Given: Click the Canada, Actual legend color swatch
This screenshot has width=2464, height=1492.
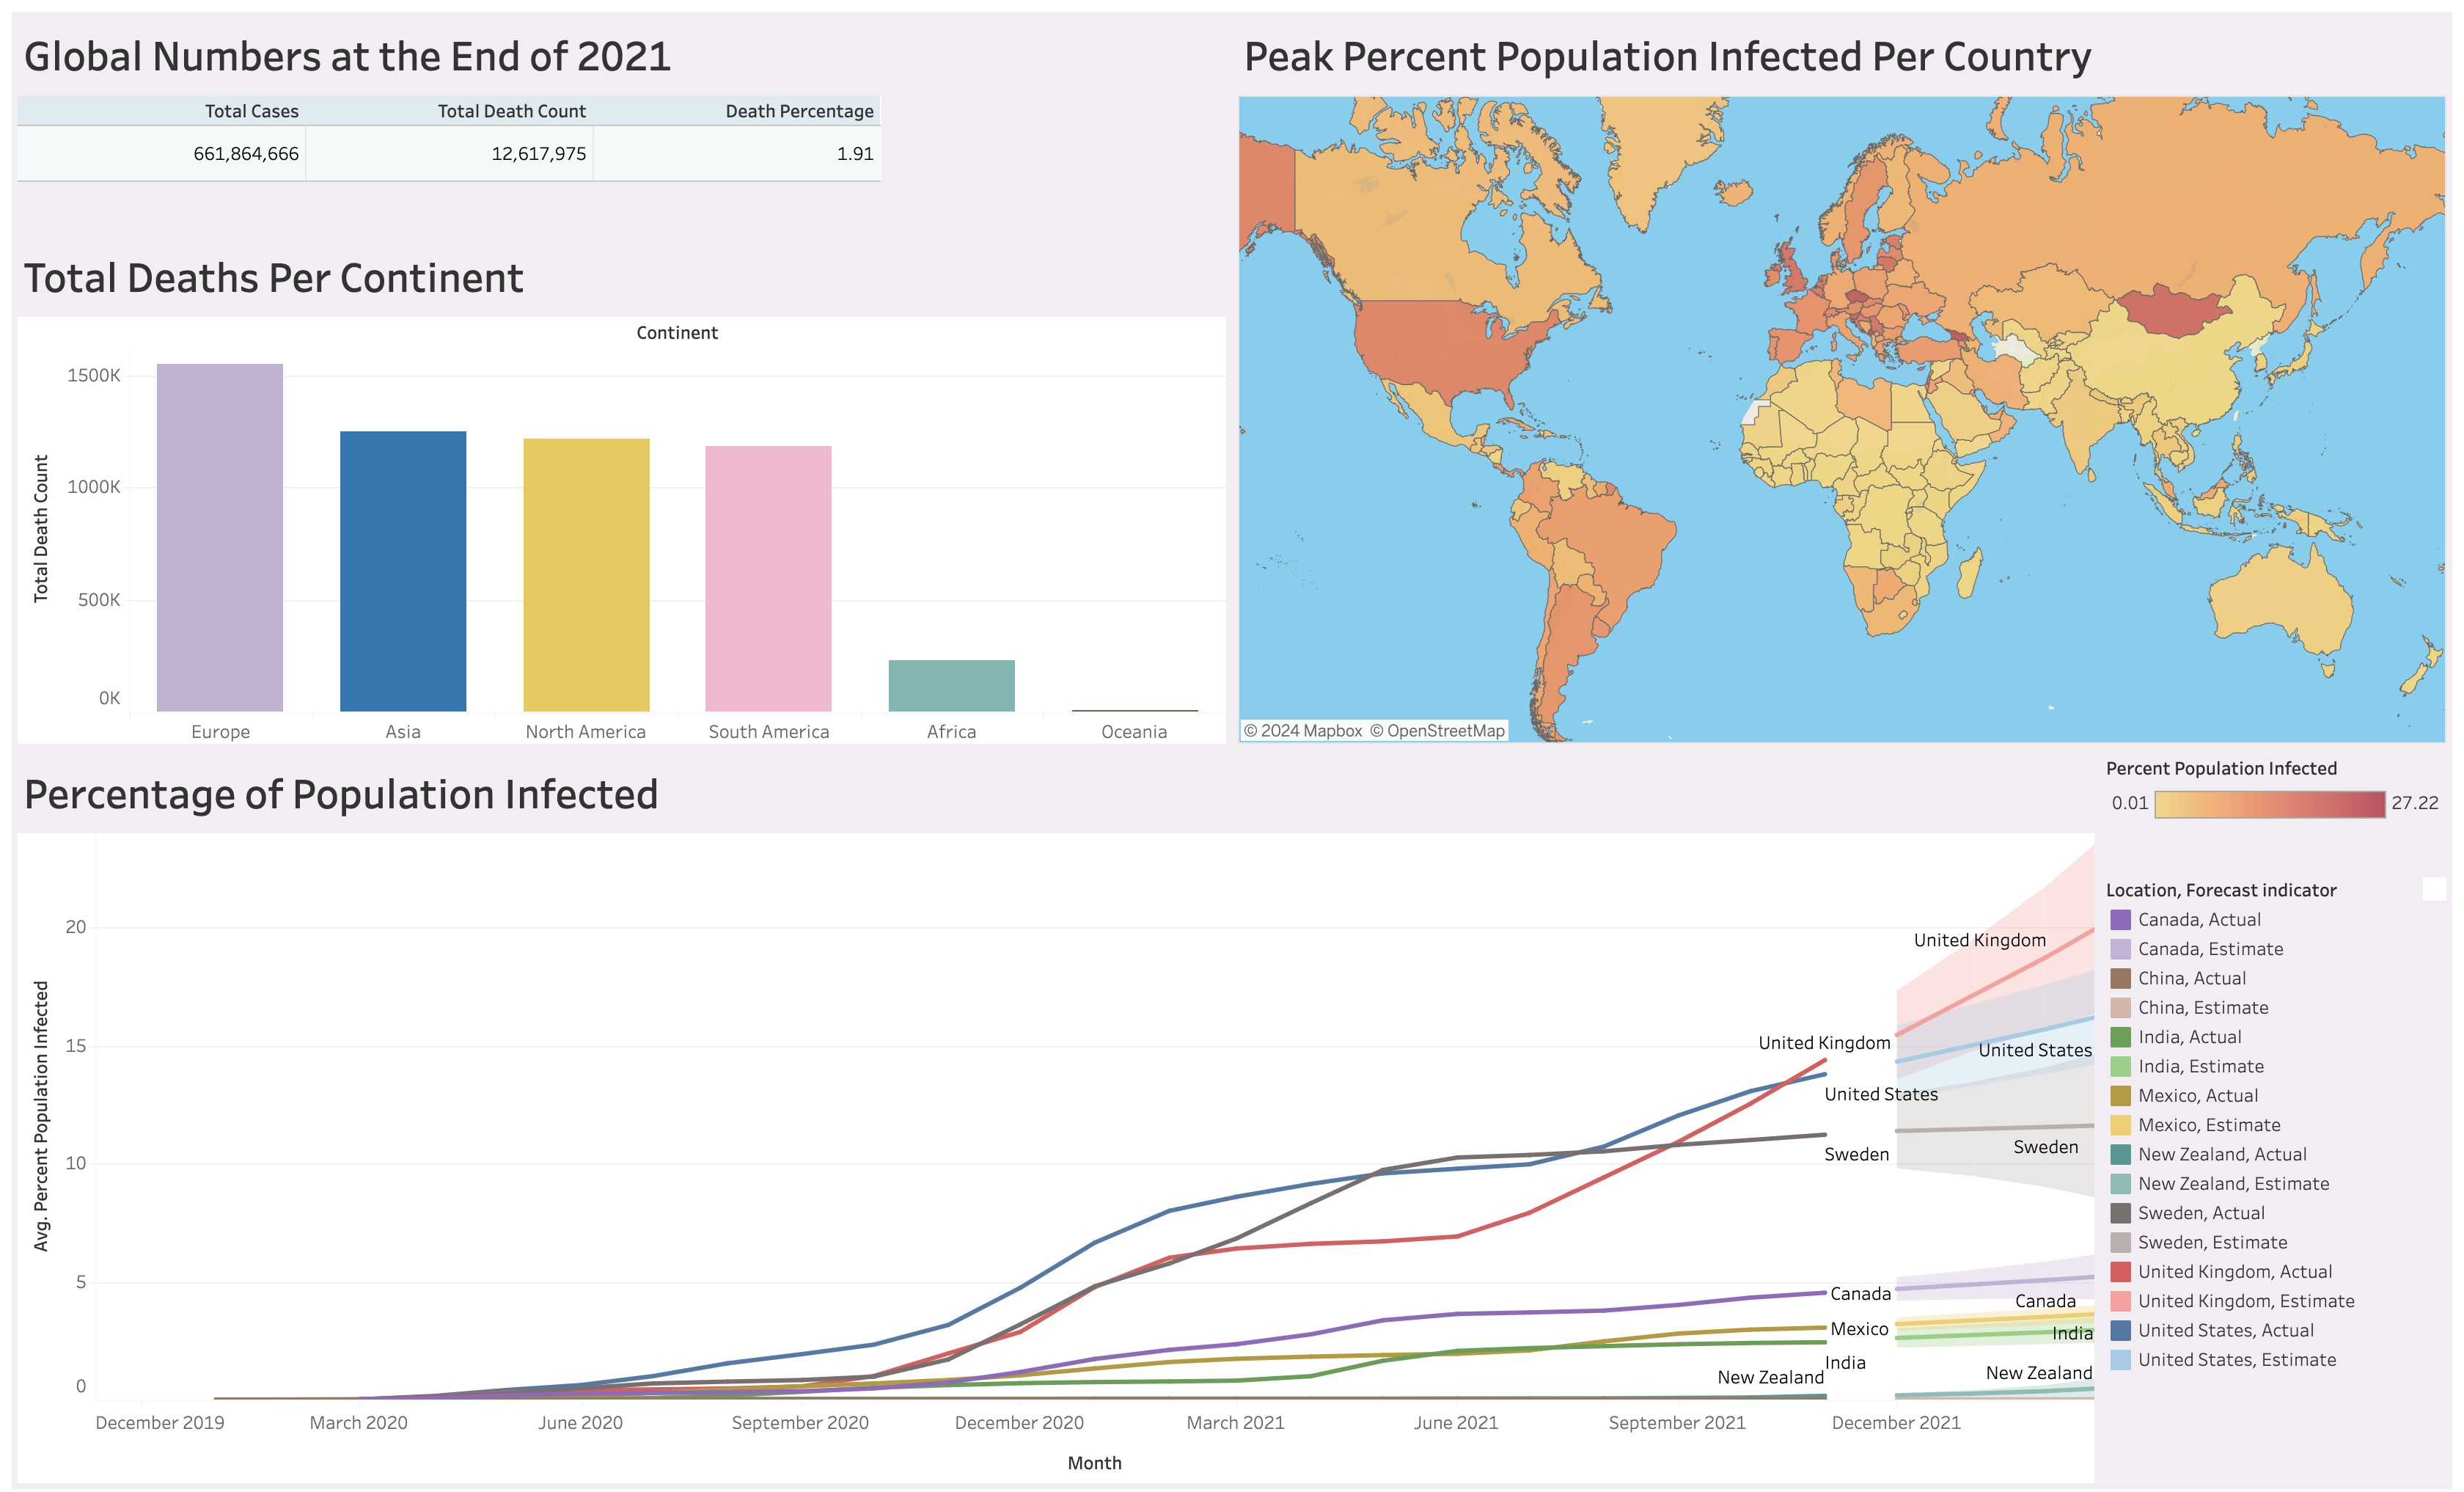Looking at the screenshot, I should pyautogui.click(x=2120, y=920).
